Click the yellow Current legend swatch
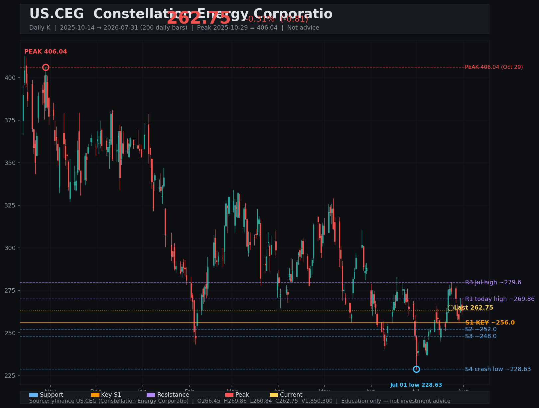The height and width of the screenshot is (408, 539). [274, 395]
